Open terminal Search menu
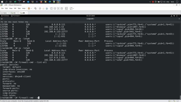181x102 pixels. pos(15,22)
